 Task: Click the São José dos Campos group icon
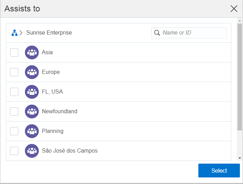(x=32, y=151)
